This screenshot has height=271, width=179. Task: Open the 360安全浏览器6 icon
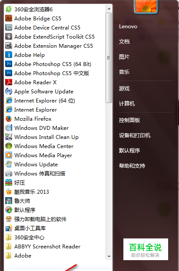point(9,9)
